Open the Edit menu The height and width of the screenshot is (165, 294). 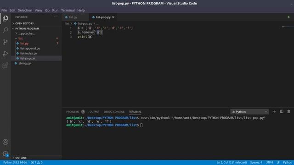click(12, 10)
